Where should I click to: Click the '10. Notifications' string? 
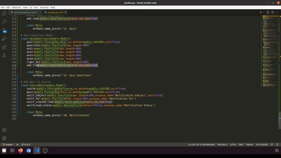pyautogui.click(x=76, y=115)
